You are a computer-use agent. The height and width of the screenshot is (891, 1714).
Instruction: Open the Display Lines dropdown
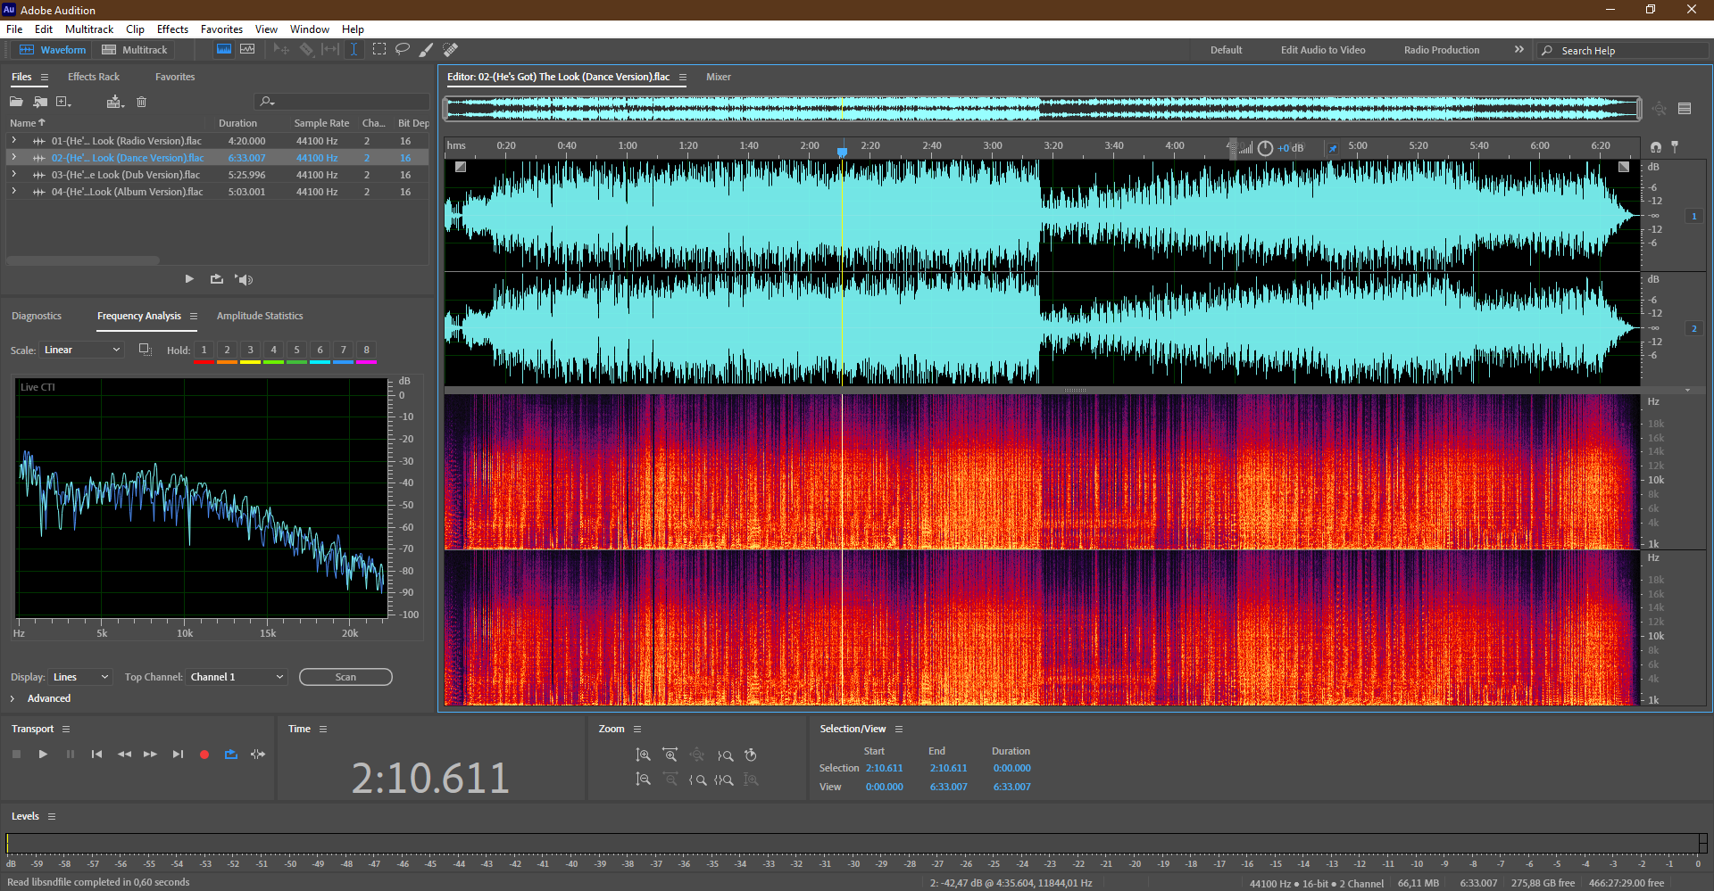click(x=80, y=677)
